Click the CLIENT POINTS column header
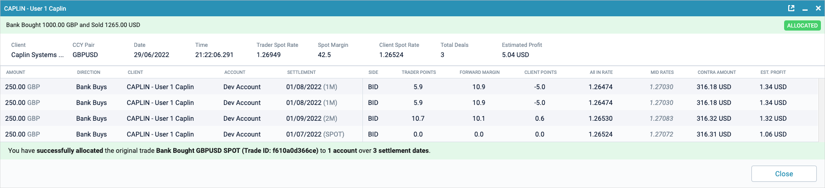 pos(540,72)
